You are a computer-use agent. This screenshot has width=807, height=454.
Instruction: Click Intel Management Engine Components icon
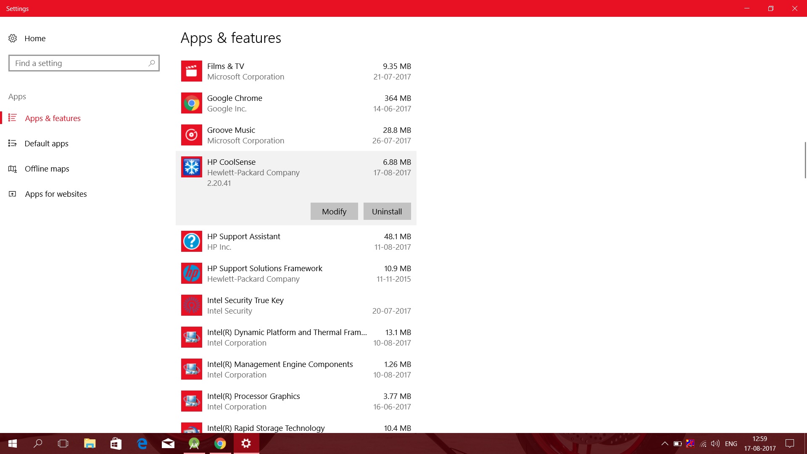[191, 369]
